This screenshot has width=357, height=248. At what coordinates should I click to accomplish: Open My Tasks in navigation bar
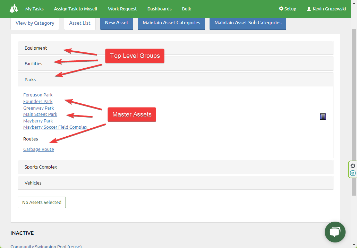click(x=34, y=9)
